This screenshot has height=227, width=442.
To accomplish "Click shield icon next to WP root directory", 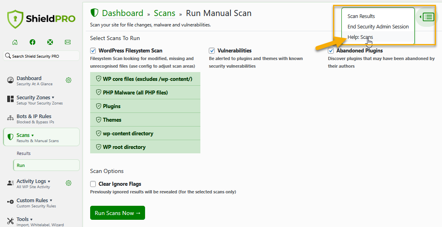I will point(99,147).
